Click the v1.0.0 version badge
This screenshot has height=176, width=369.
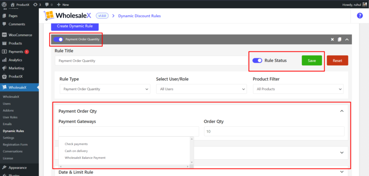102,16
